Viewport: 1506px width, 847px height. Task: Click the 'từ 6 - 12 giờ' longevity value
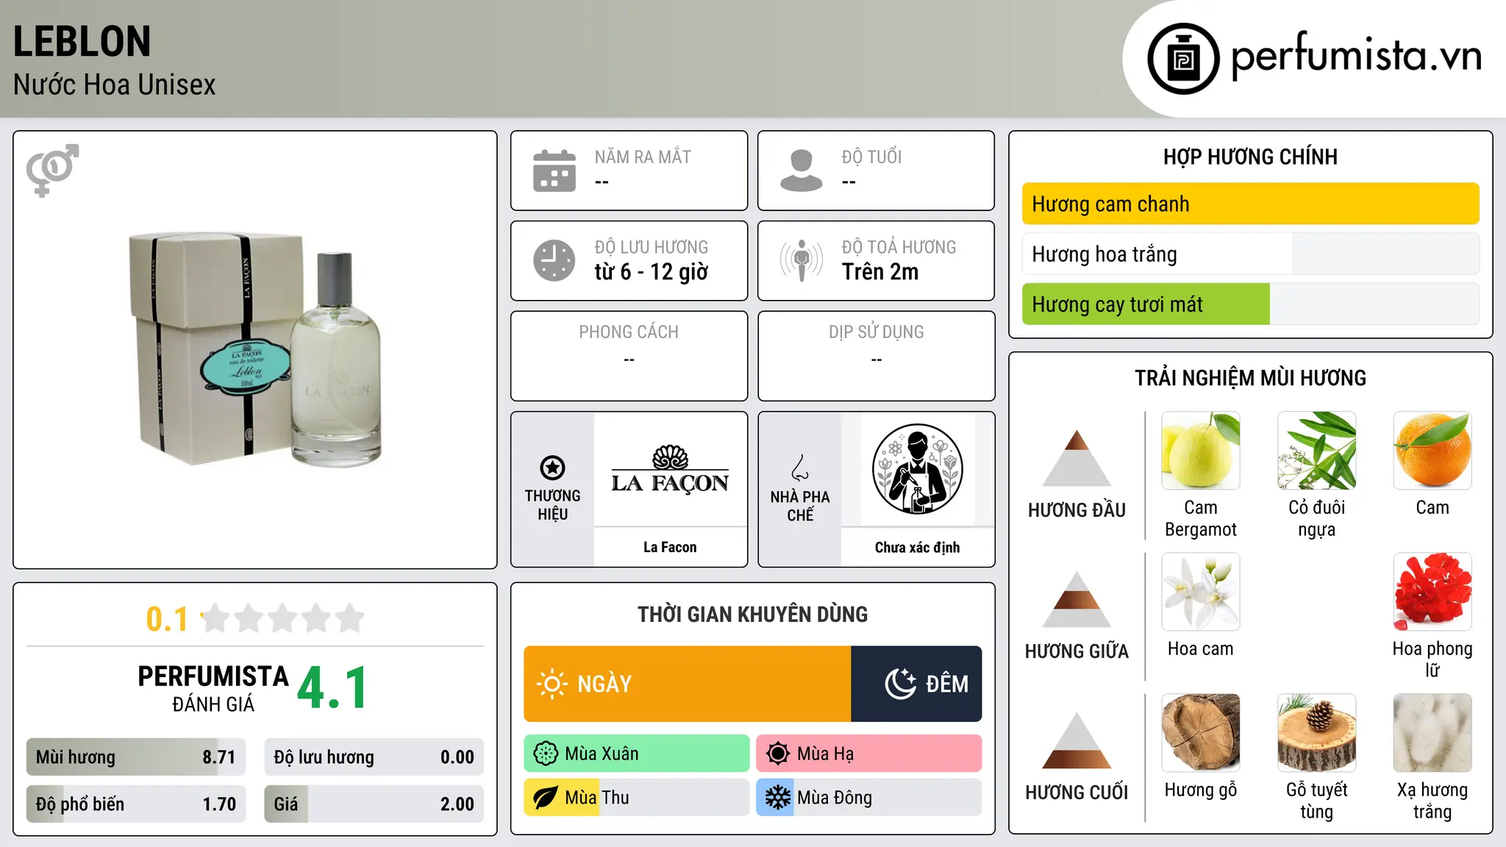[x=652, y=272]
